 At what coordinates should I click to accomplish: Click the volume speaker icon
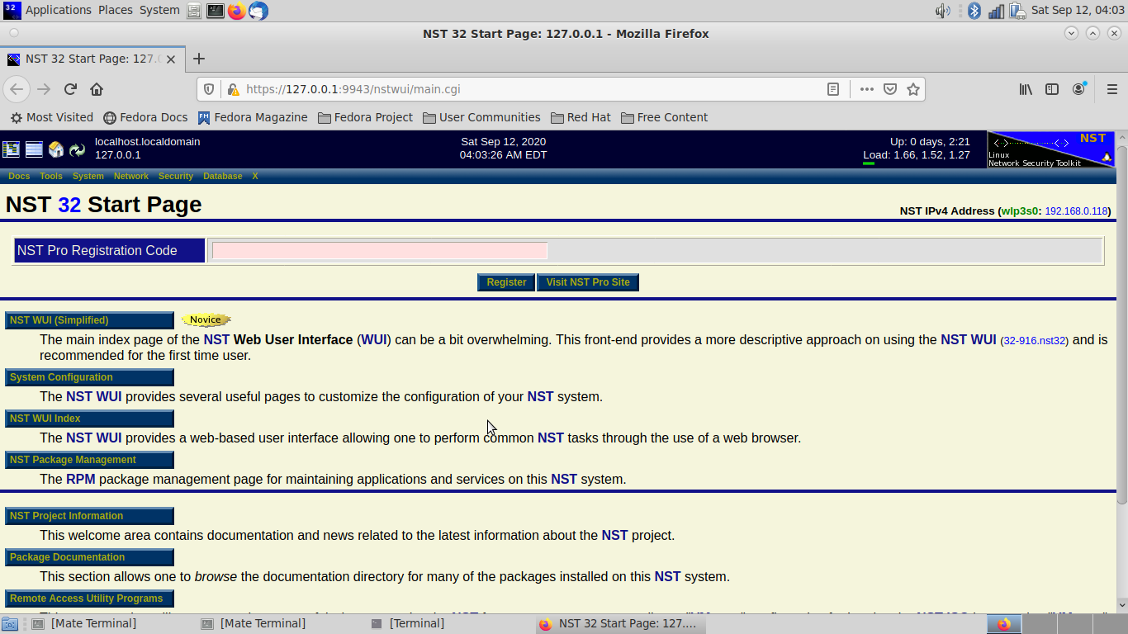942,11
